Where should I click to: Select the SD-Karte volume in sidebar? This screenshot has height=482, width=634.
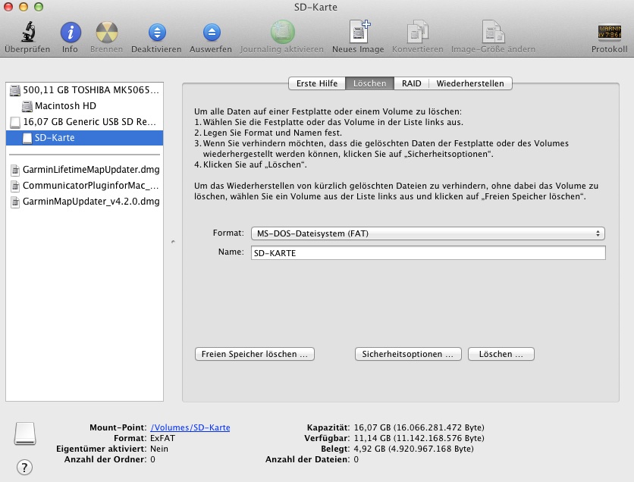coord(84,138)
